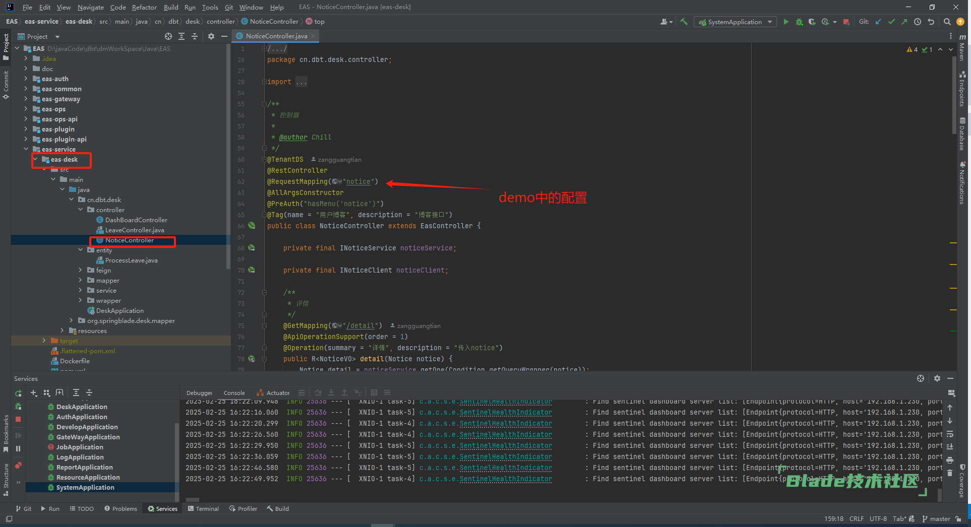971x527 pixels.
Task: Rollback changes with the undo icon
Action: [931, 22]
